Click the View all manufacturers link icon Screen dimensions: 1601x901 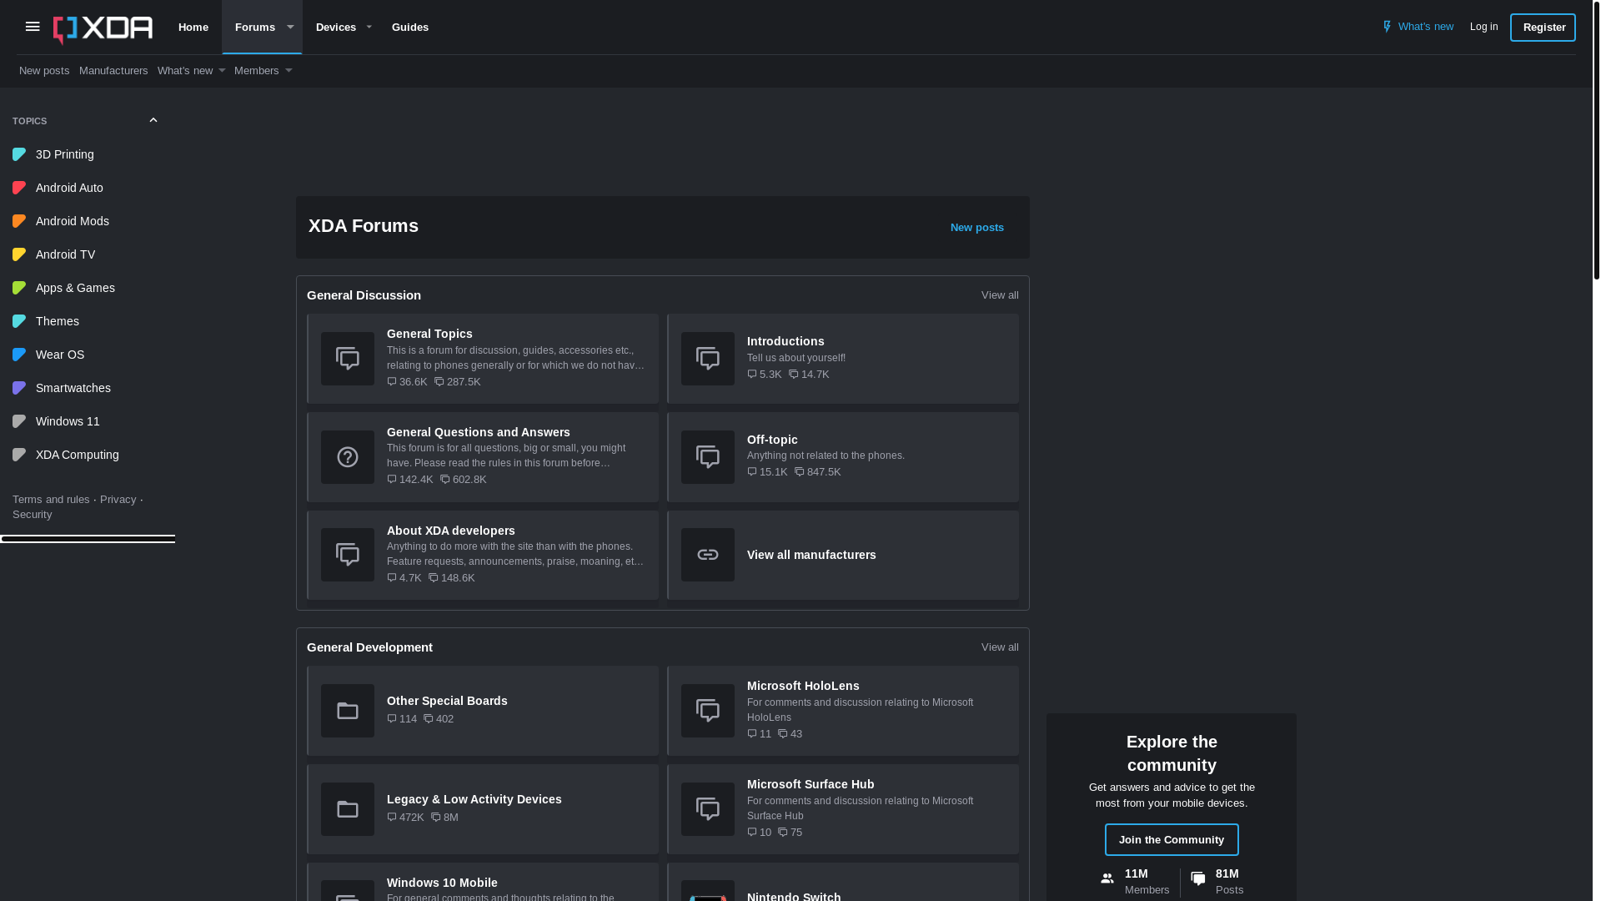pyautogui.click(x=708, y=555)
